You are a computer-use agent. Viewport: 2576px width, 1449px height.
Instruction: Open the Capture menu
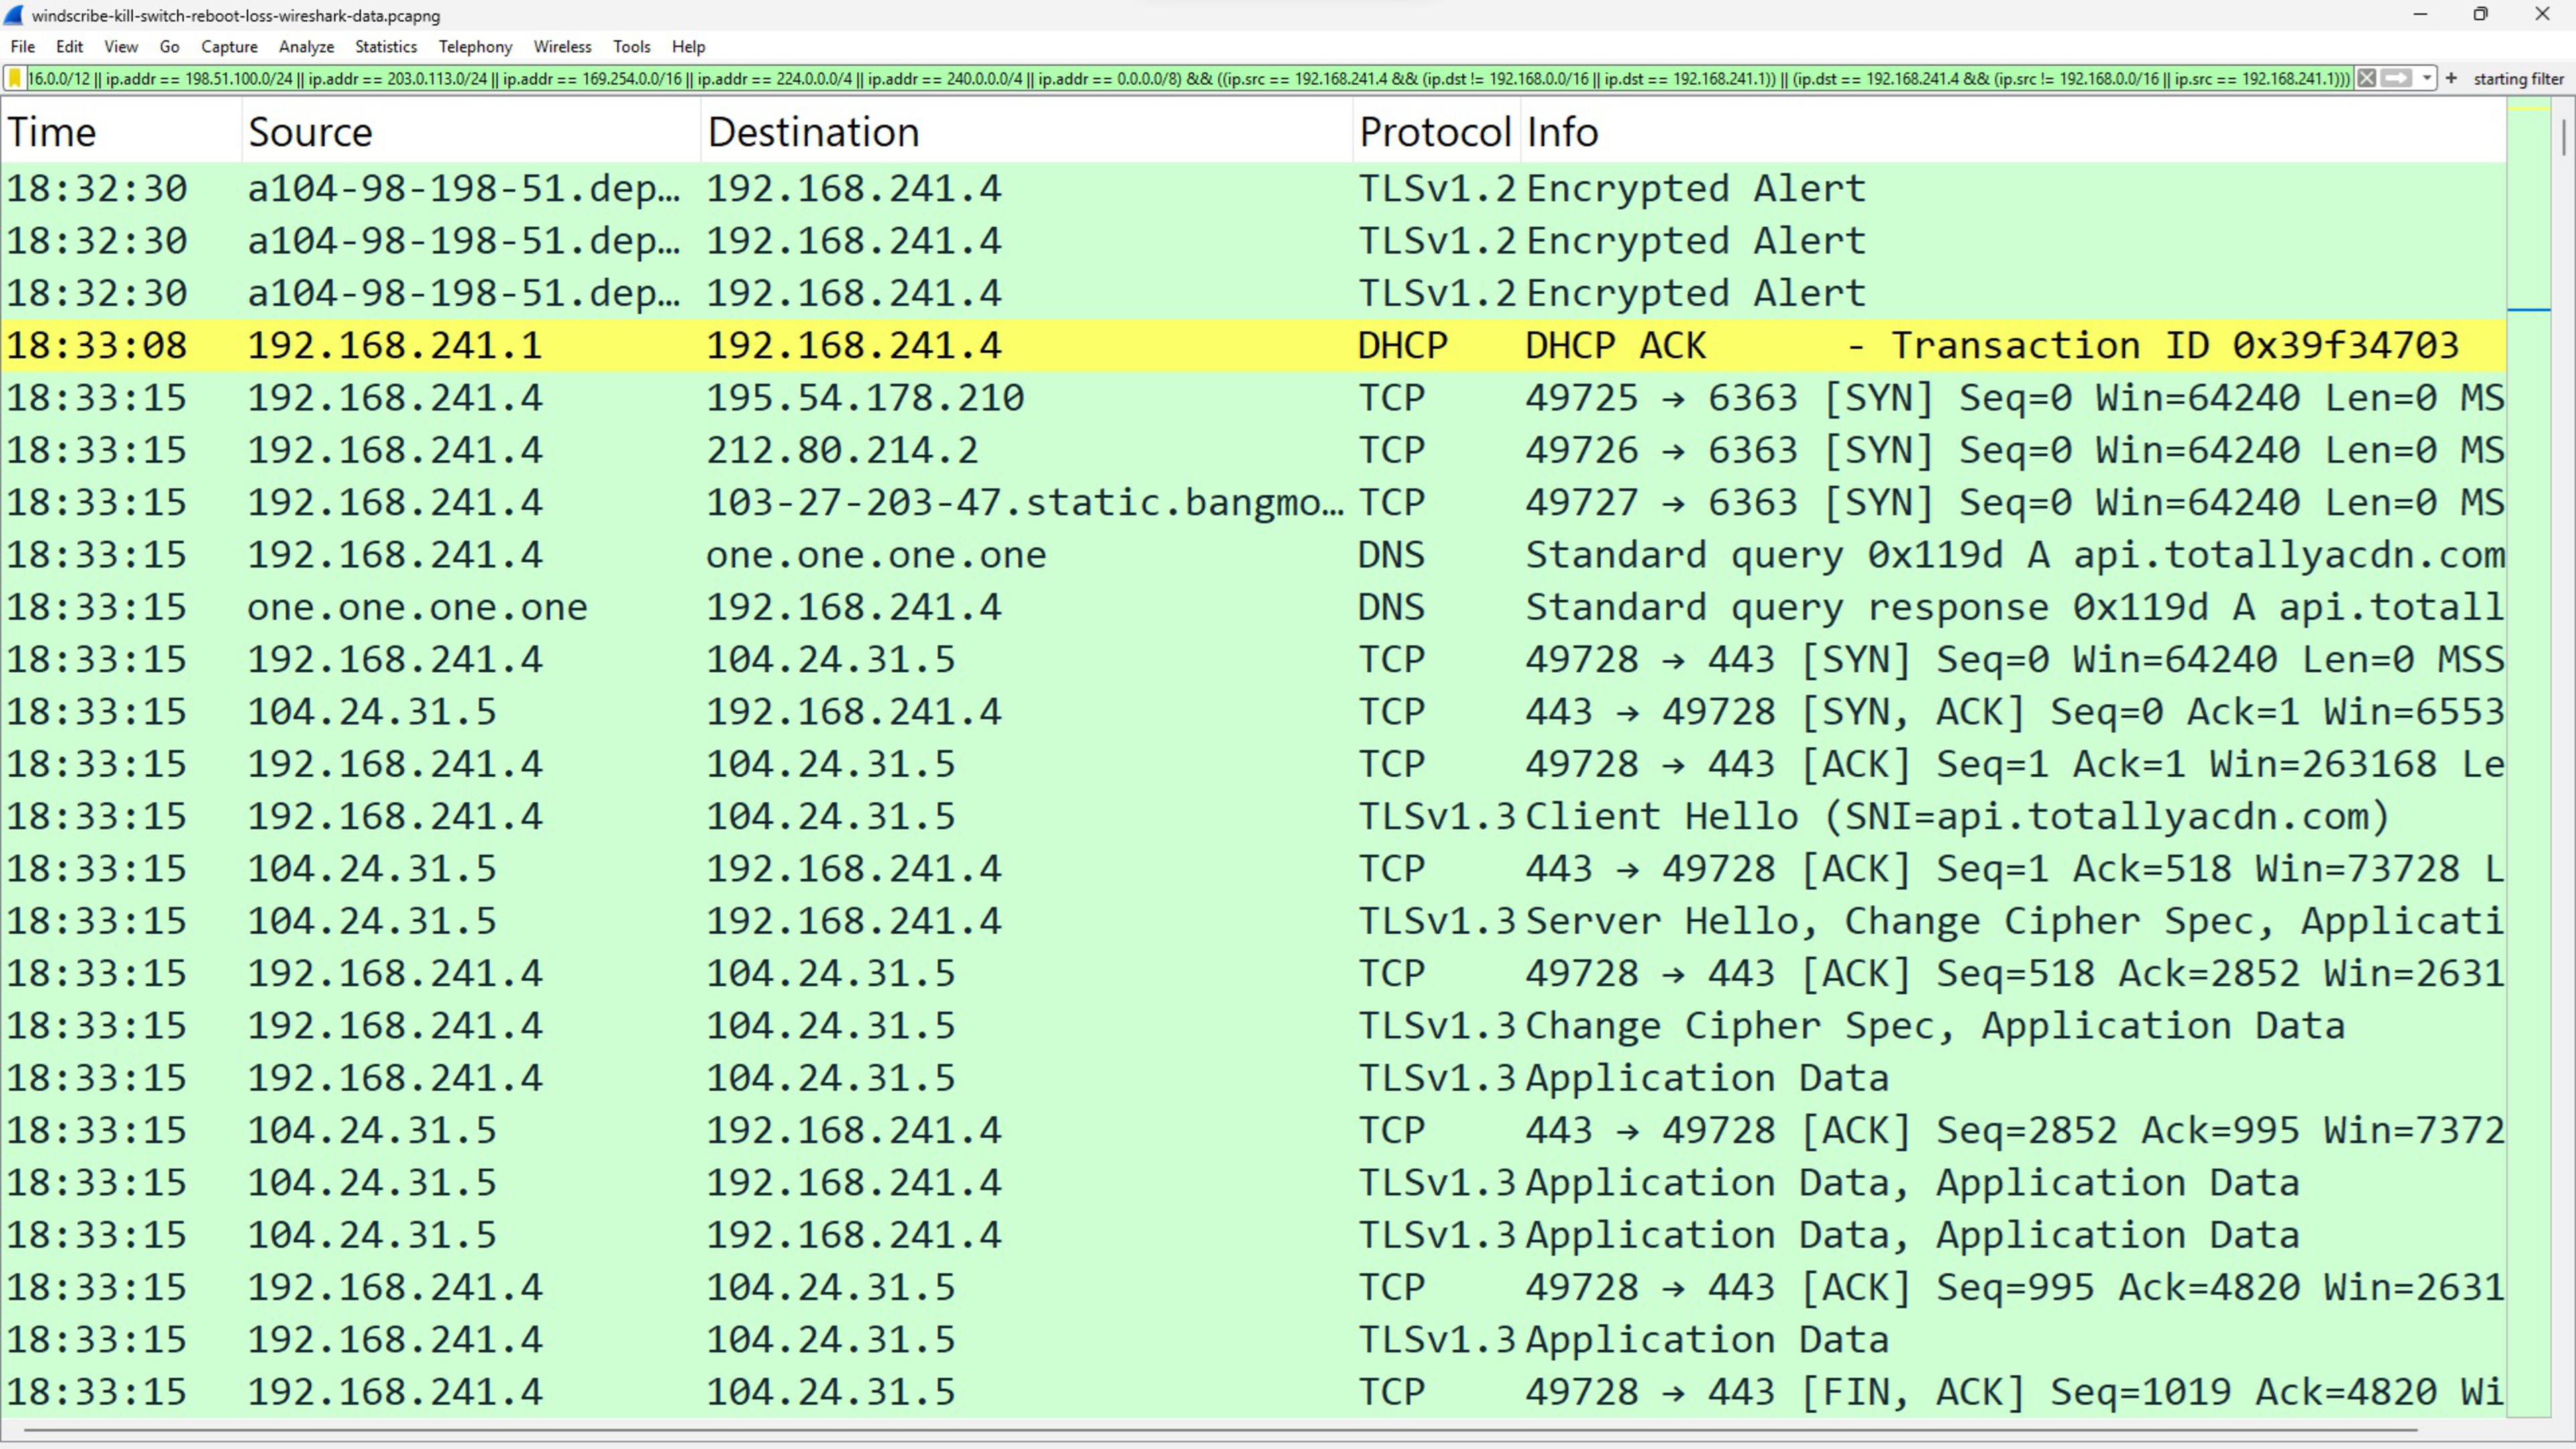coord(229,47)
